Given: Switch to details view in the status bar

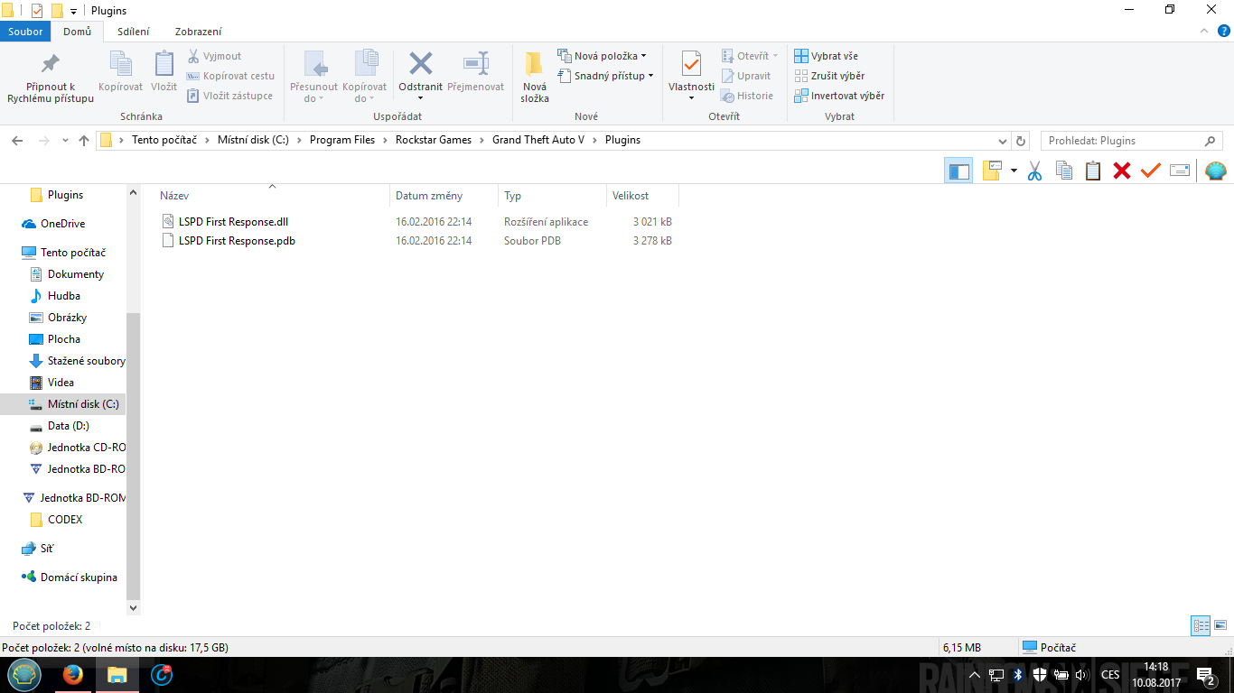Looking at the screenshot, I should (1201, 625).
